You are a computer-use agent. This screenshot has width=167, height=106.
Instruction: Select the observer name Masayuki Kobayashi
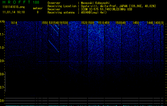(x=95, y=3)
